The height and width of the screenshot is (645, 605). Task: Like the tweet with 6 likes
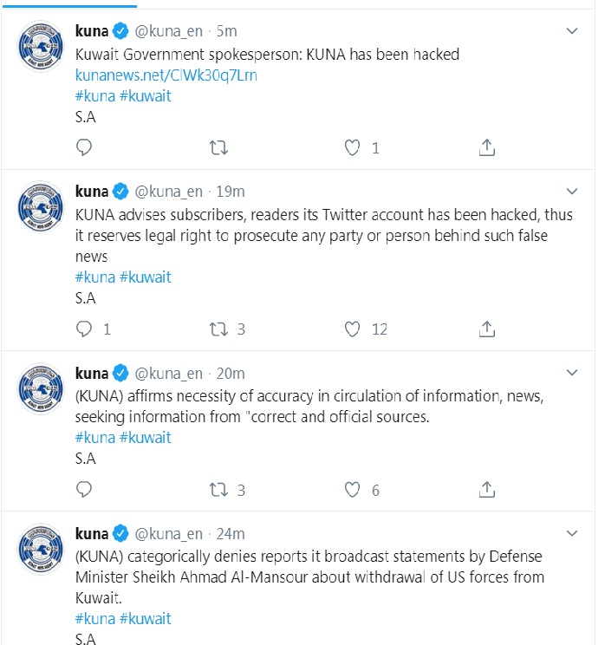(352, 490)
